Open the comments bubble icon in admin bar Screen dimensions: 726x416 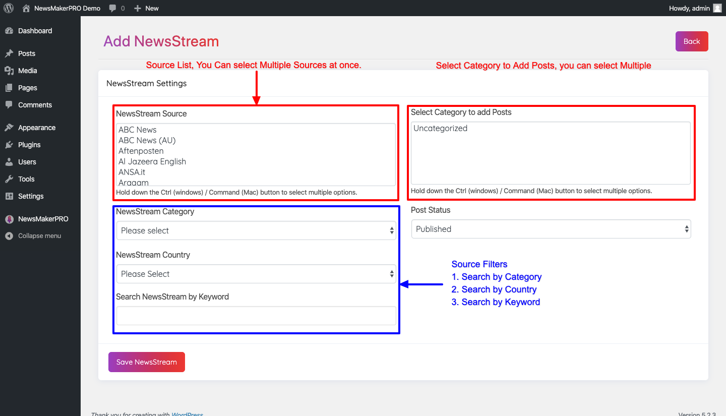[113, 8]
